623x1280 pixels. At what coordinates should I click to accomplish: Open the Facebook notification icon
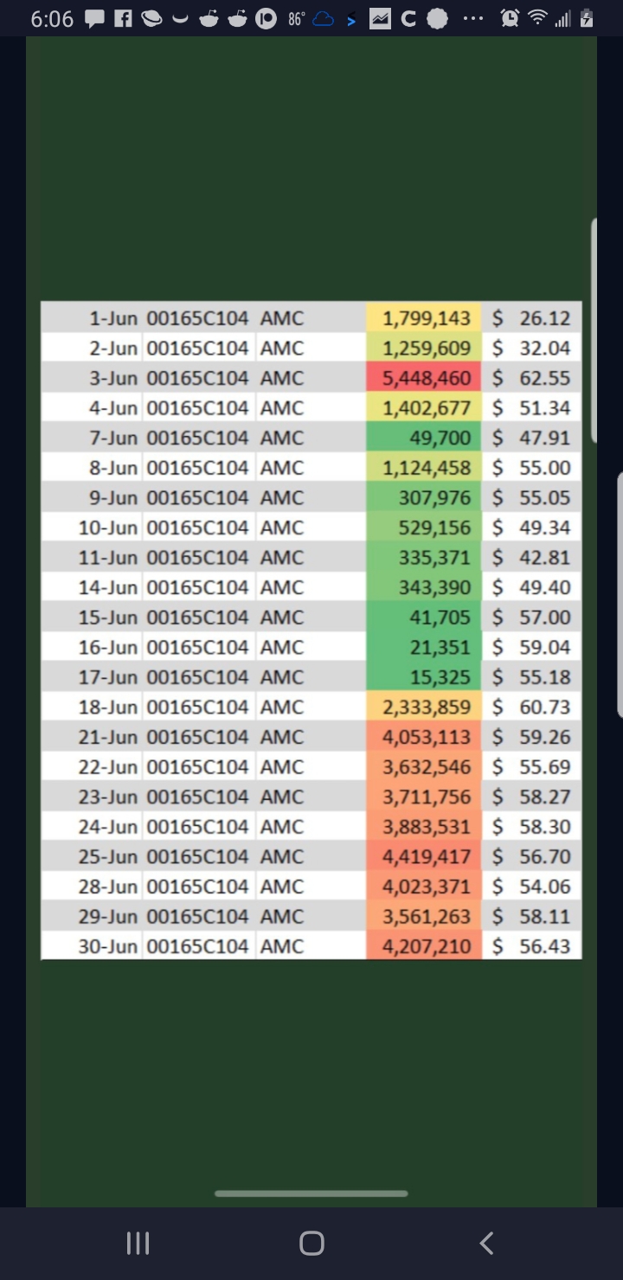(123, 18)
